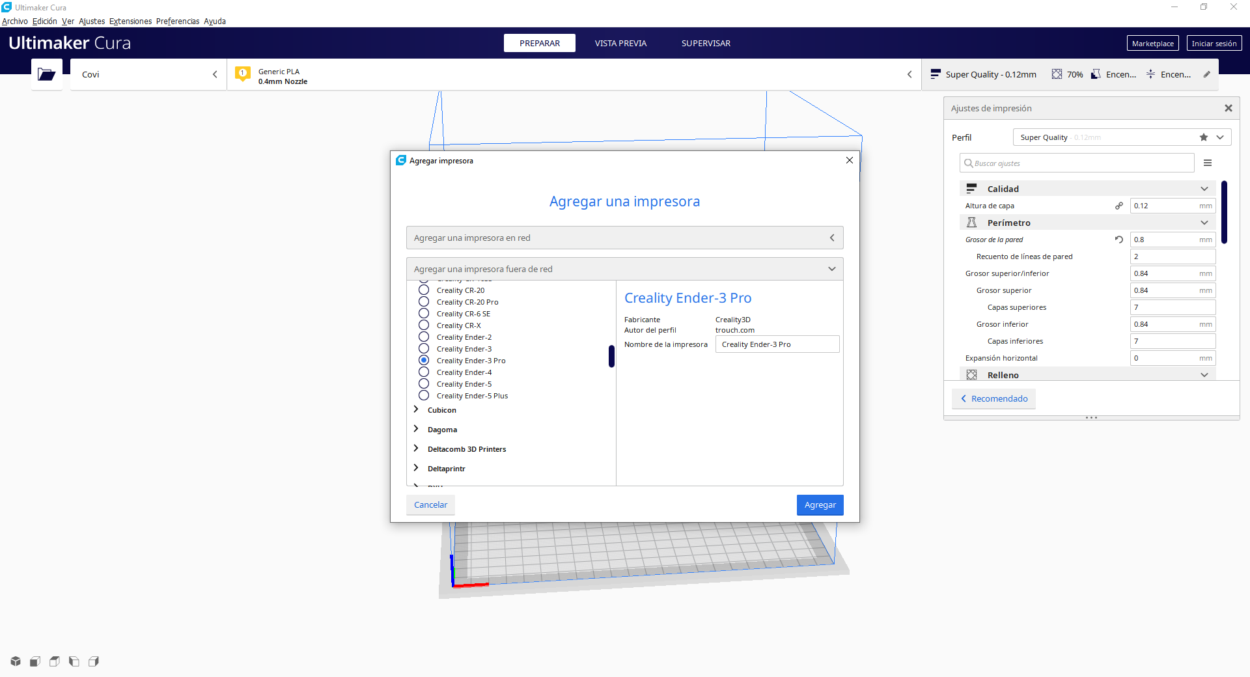Select the Creality Ender-5 Plus radio button

424,395
